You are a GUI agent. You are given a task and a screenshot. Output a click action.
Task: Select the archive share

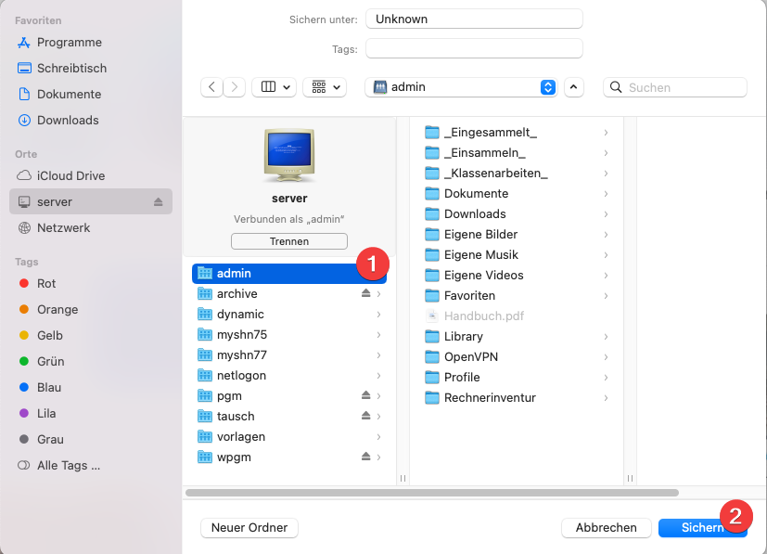[x=289, y=293]
